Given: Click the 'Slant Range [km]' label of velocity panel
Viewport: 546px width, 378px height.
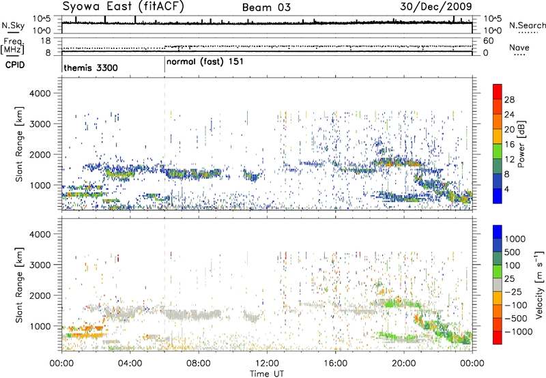Looking at the screenshot, I should tap(19, 285).
